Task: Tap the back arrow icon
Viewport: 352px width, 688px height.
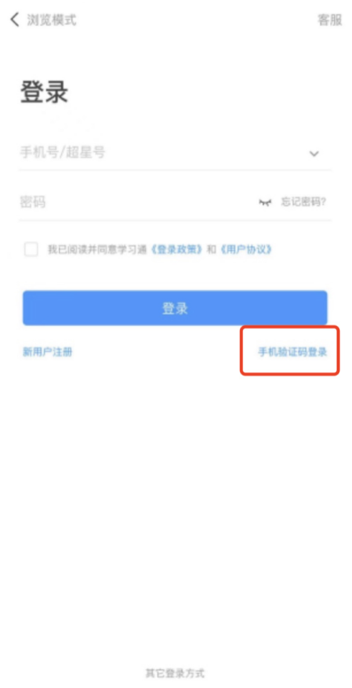Action: [x=15, y=20]
